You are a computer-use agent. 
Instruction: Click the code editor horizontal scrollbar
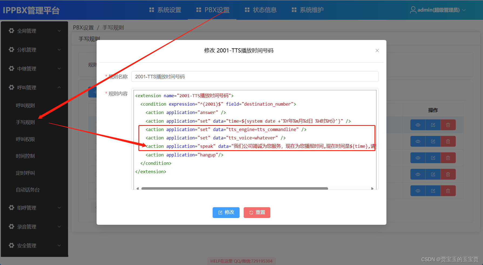coord(234,188)
